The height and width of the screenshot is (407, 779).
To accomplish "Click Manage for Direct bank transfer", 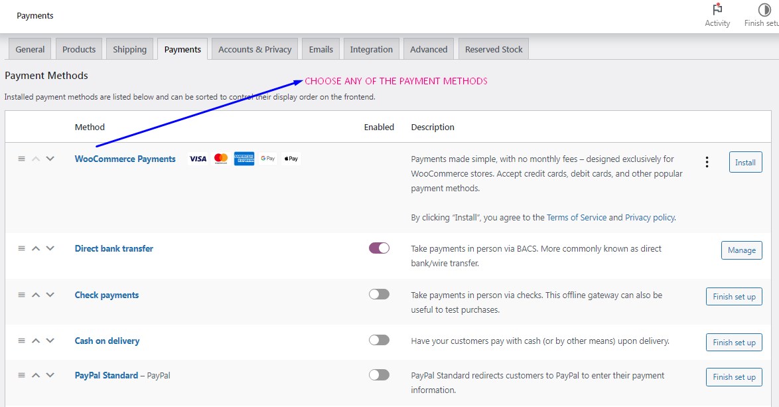I will [x=741, y=250].
